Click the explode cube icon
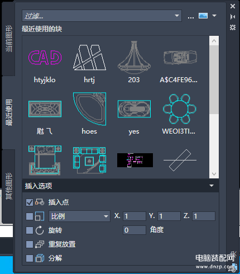 coord(40,258)
